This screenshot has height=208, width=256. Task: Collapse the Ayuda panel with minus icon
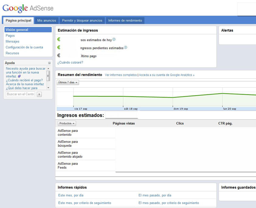tap(49, 63)
